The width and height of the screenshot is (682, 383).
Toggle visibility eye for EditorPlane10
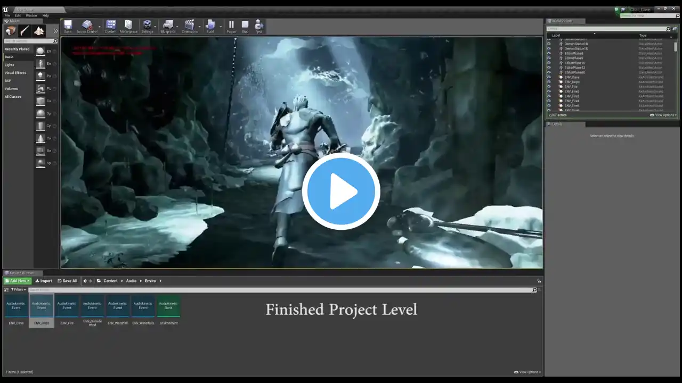pyautogui.click(x=549, y=63)
